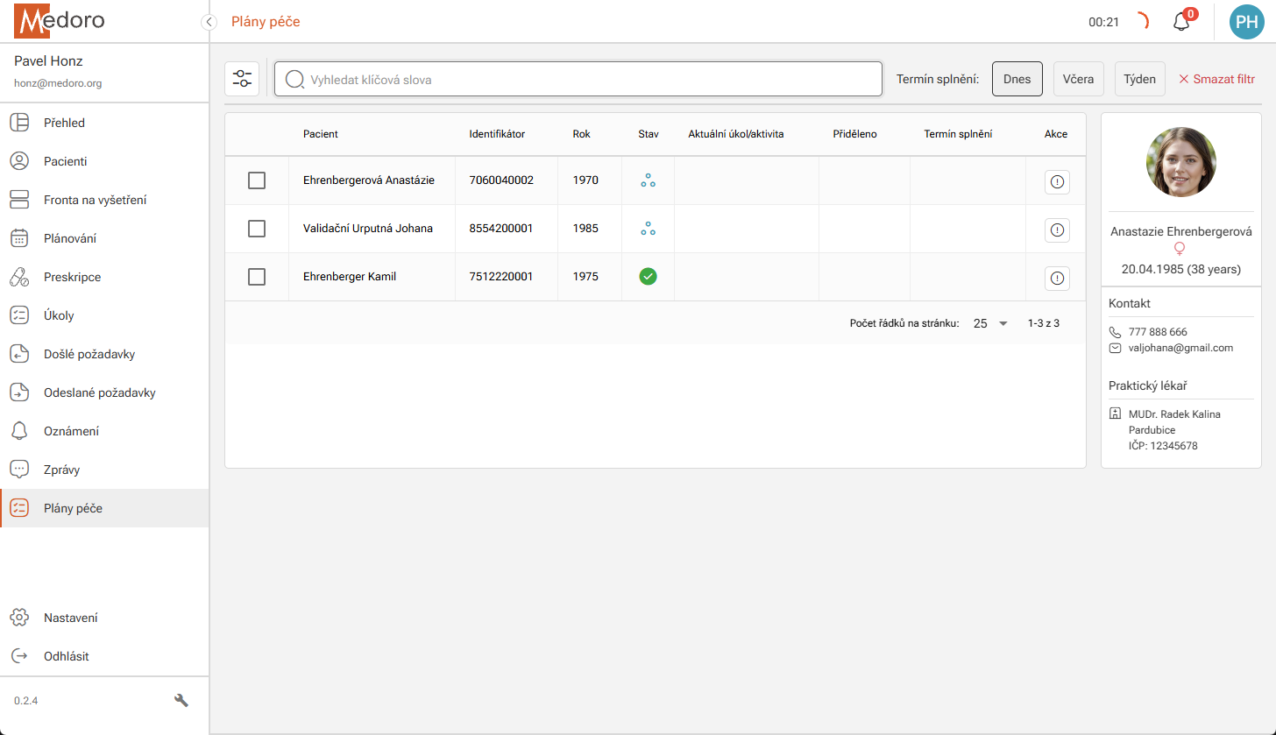Screen dimensions: 1276x735
Task: Open the PH user avatar menu
Action: tap(1246, 22)
